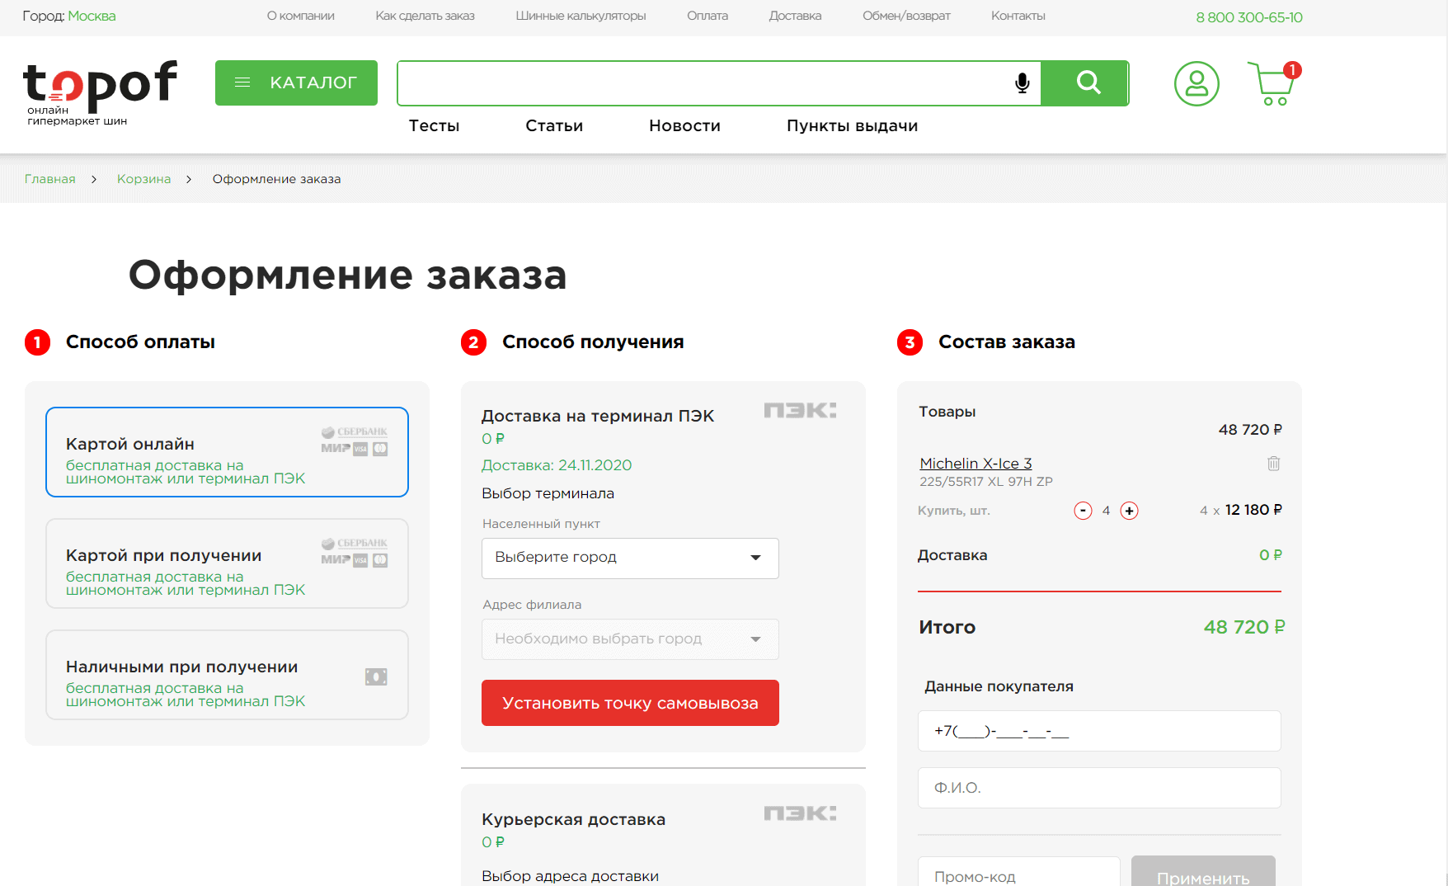Increase tire quantity with plus button
This screenshot has width=1448, height=886.
click(1129, 511)
